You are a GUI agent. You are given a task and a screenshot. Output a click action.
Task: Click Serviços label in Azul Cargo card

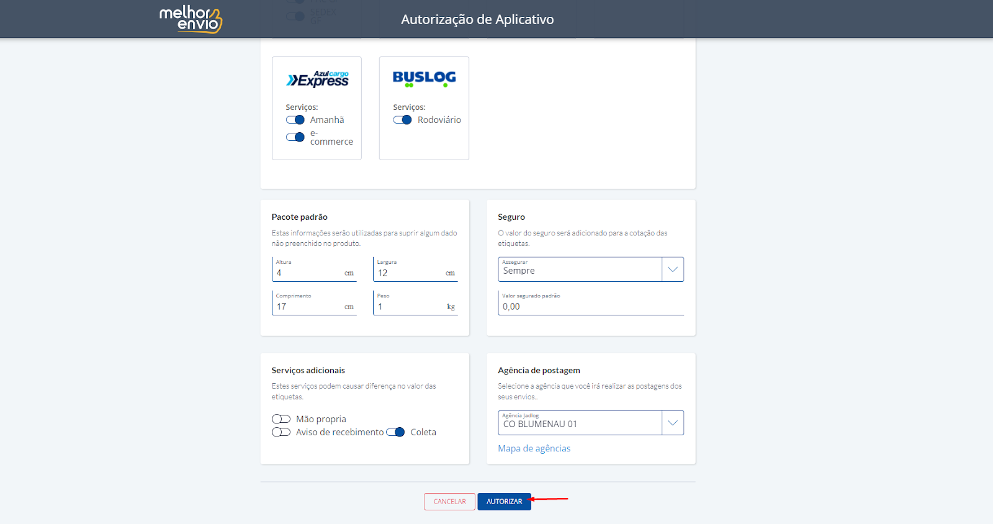tap(302, 107)
